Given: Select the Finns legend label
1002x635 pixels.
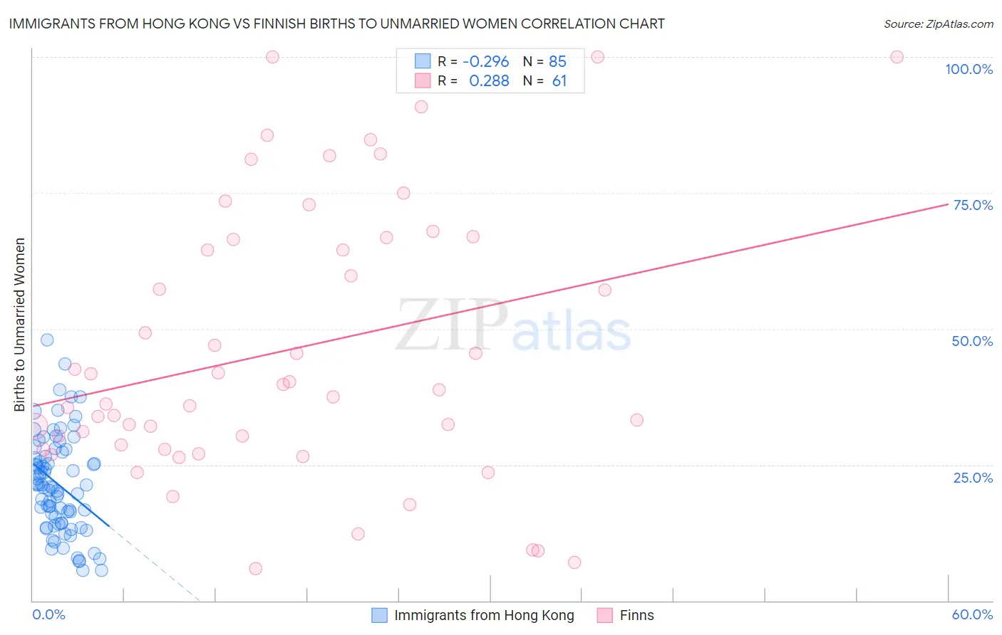Looking at the screenshot, I should pyautogui.click(x=636, y=615).
